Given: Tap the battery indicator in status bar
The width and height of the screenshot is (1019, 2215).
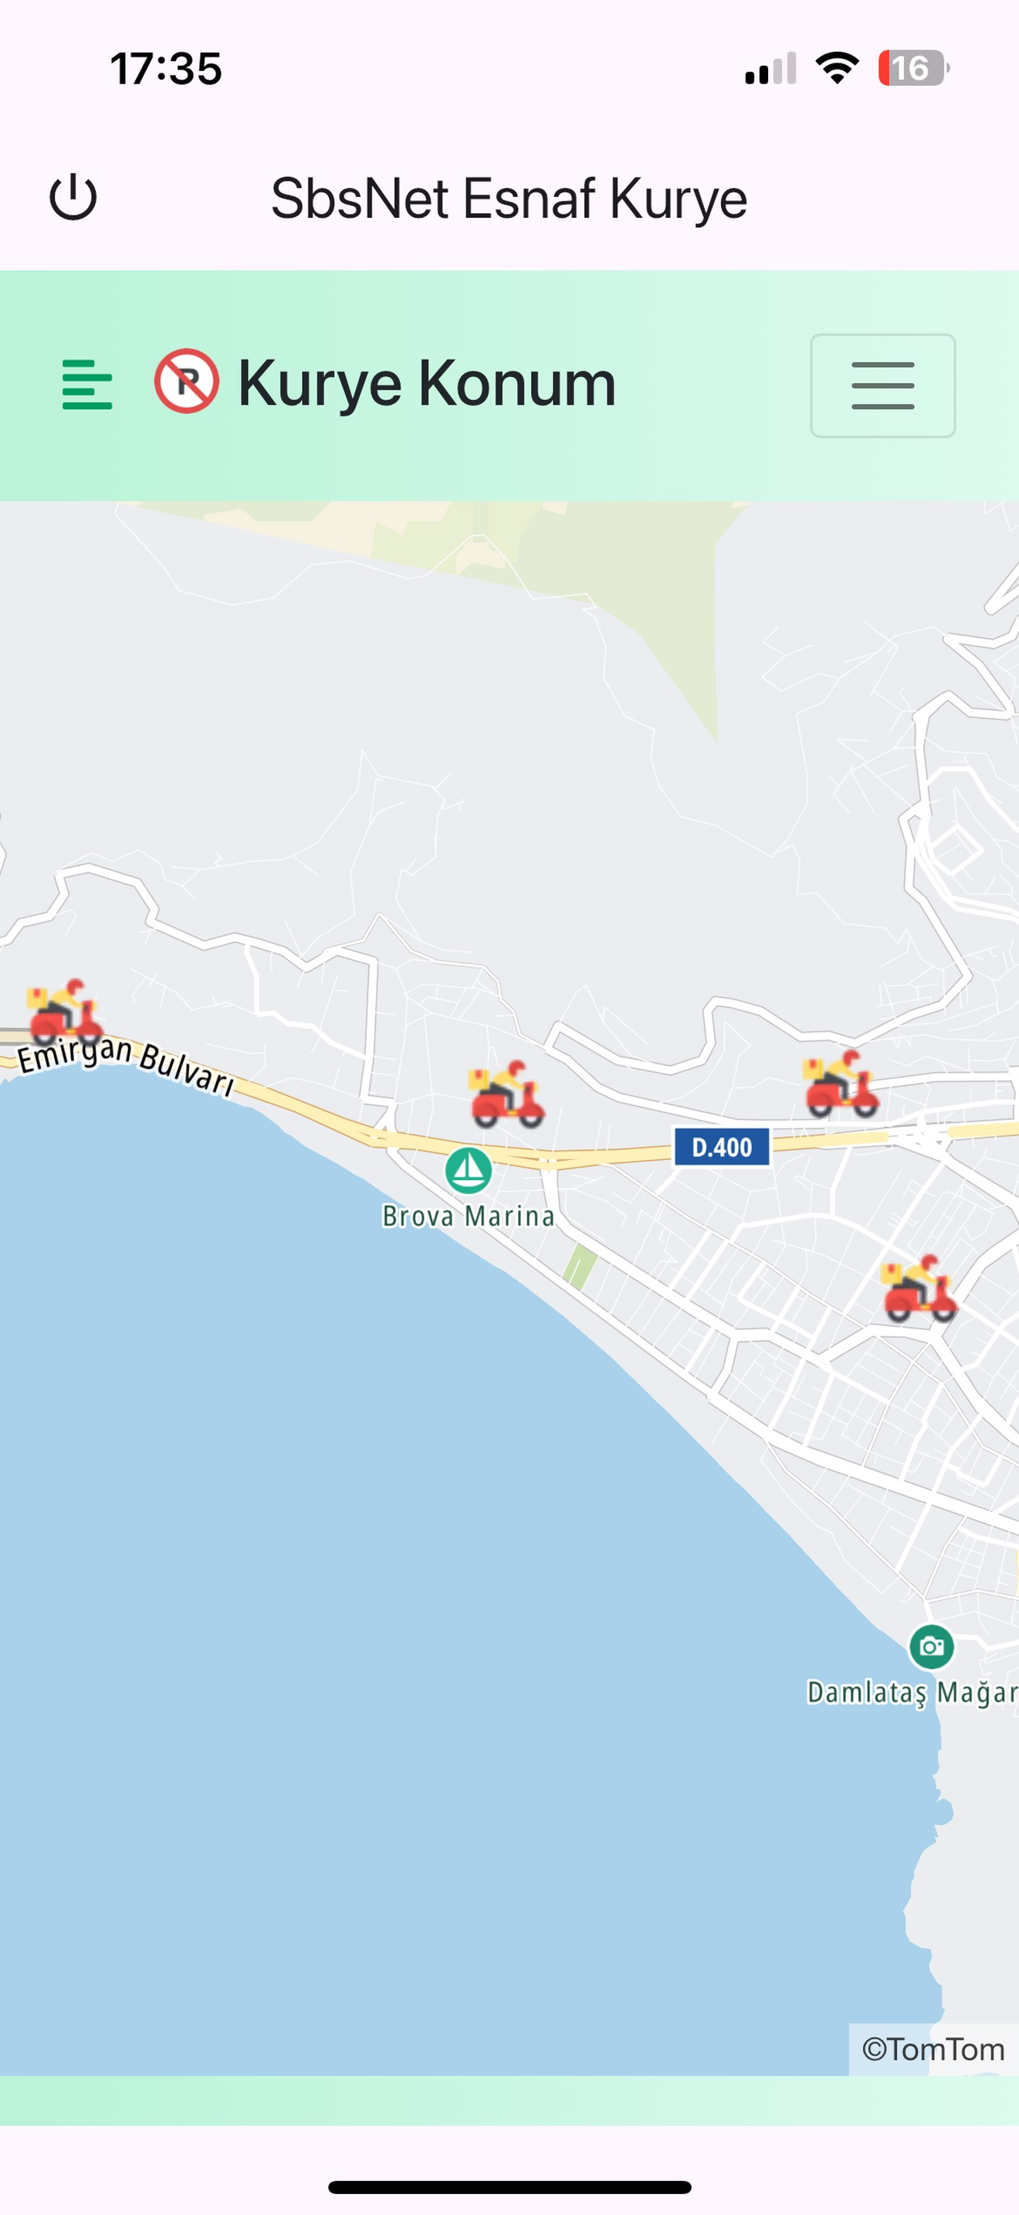Looking at the screenshot, I should (913, 68).
